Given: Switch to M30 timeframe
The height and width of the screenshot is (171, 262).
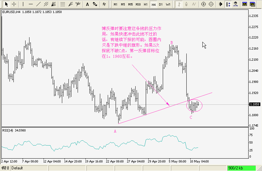Looking at the screenshot, I should 138,5.
